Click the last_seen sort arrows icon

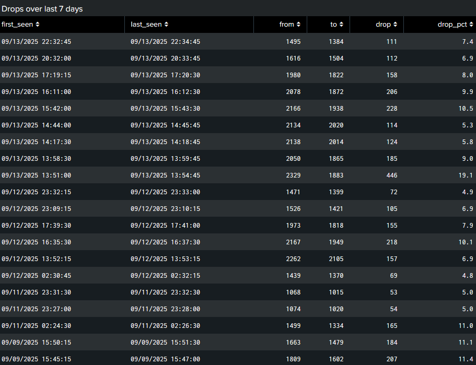(166, 25)
